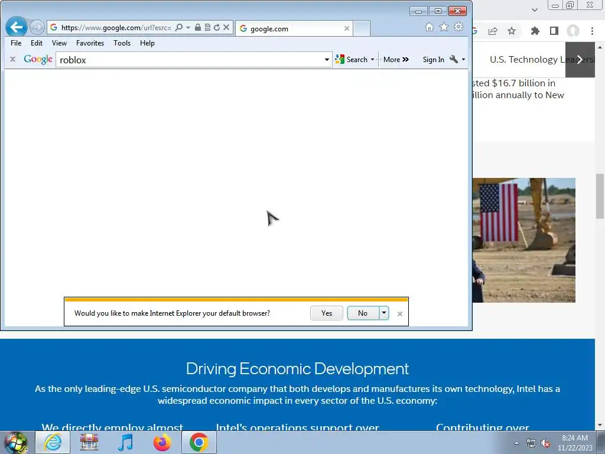Open the Tools menu

point(122,43)
